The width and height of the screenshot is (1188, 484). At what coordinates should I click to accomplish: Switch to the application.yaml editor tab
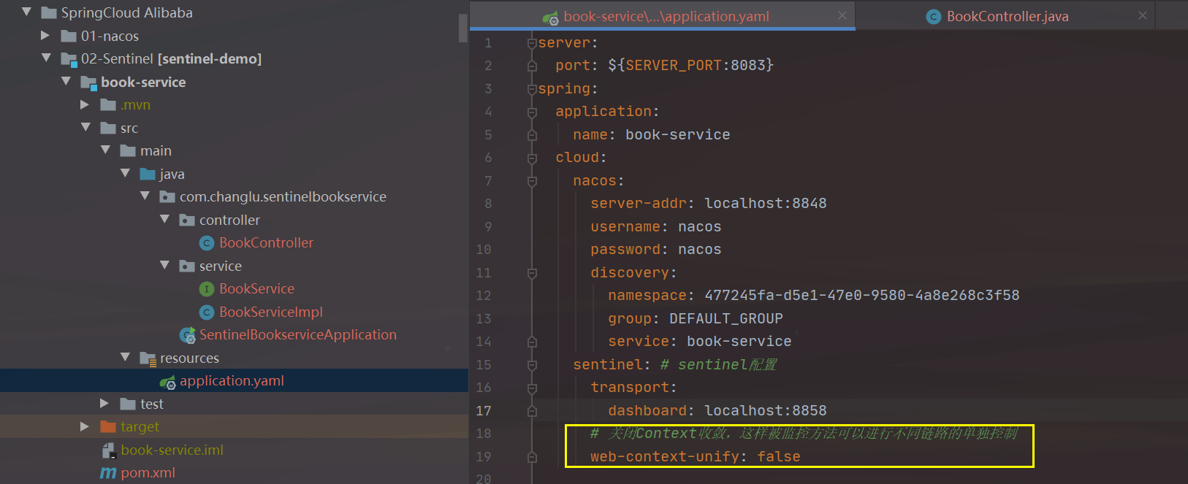[662, 15]
